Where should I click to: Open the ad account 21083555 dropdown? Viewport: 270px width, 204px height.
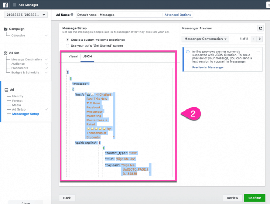tap(26, 15)
